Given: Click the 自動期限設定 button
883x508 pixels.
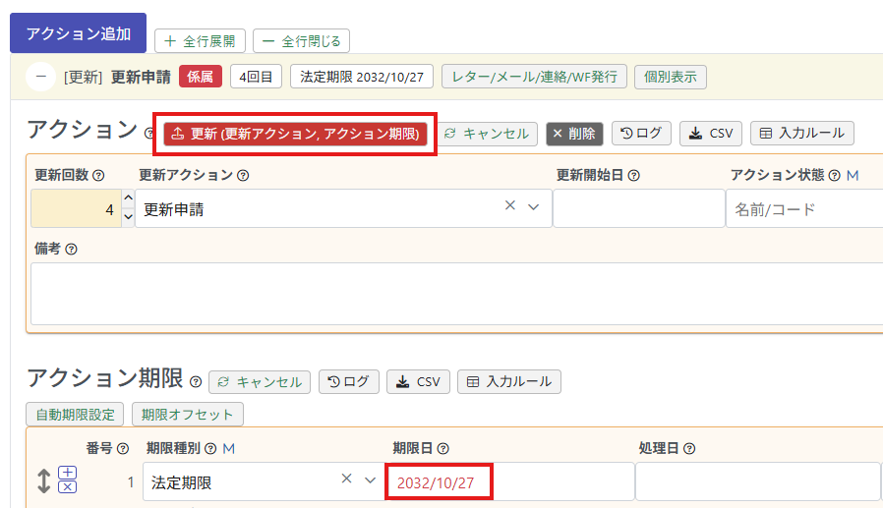Looking at the screenshot, I should coord(76,415).
